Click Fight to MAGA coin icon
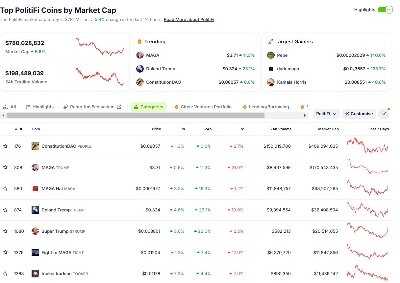Viewport: 400px width, 283px height. [35, 252]
